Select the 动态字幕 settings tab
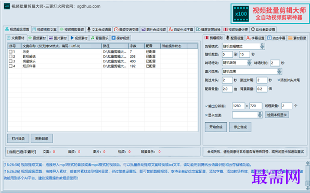This screenshot has height=193, width=310. (x=276, y=38)
